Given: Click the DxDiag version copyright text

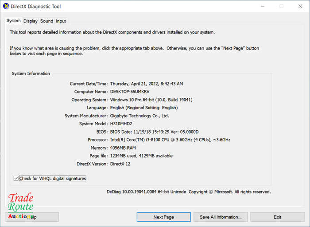Looking at the screenshot, I should 189,192.
